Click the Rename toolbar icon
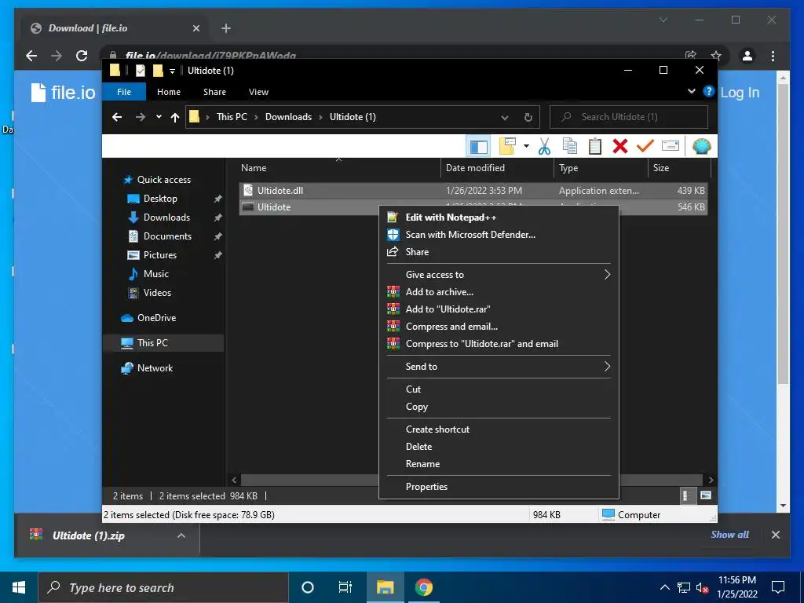The height and width of the screenshot is (603, 804). [x=671, y=146]
